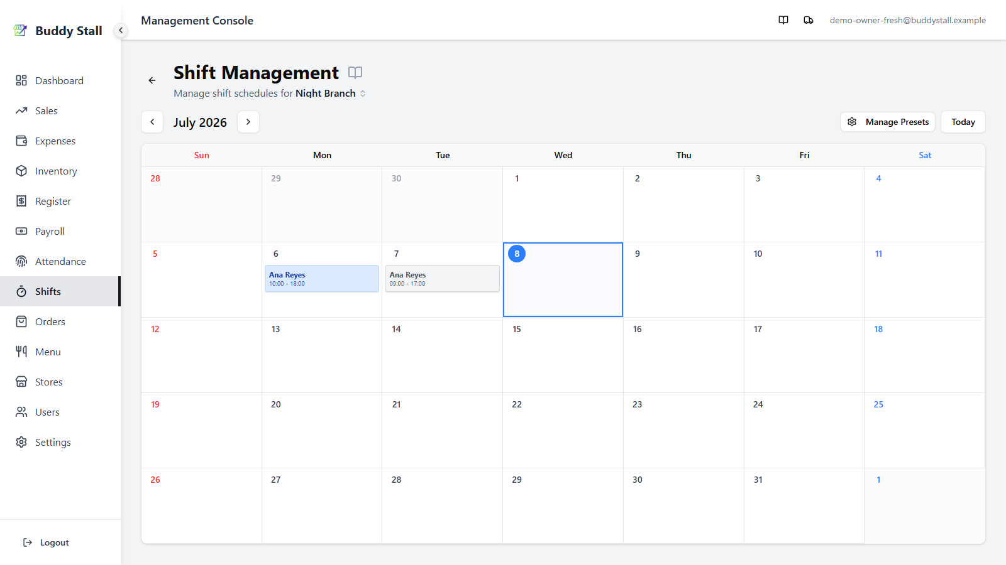Open the Register menu item
The image size is (1006, 565).
(x=60, y=201)
